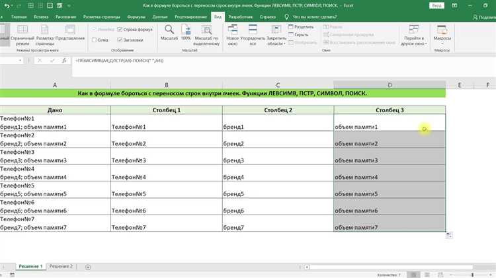The height and width of the screenshot is (278, 496).
Task: Open the Customize Quick Access Toolbar dropdown
Action: click(x=69, y=6)
